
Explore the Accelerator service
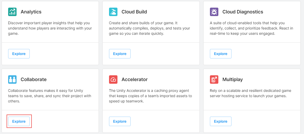(120, 121)
